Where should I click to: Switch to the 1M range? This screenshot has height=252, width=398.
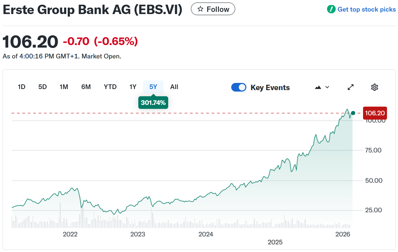[64, 87]
